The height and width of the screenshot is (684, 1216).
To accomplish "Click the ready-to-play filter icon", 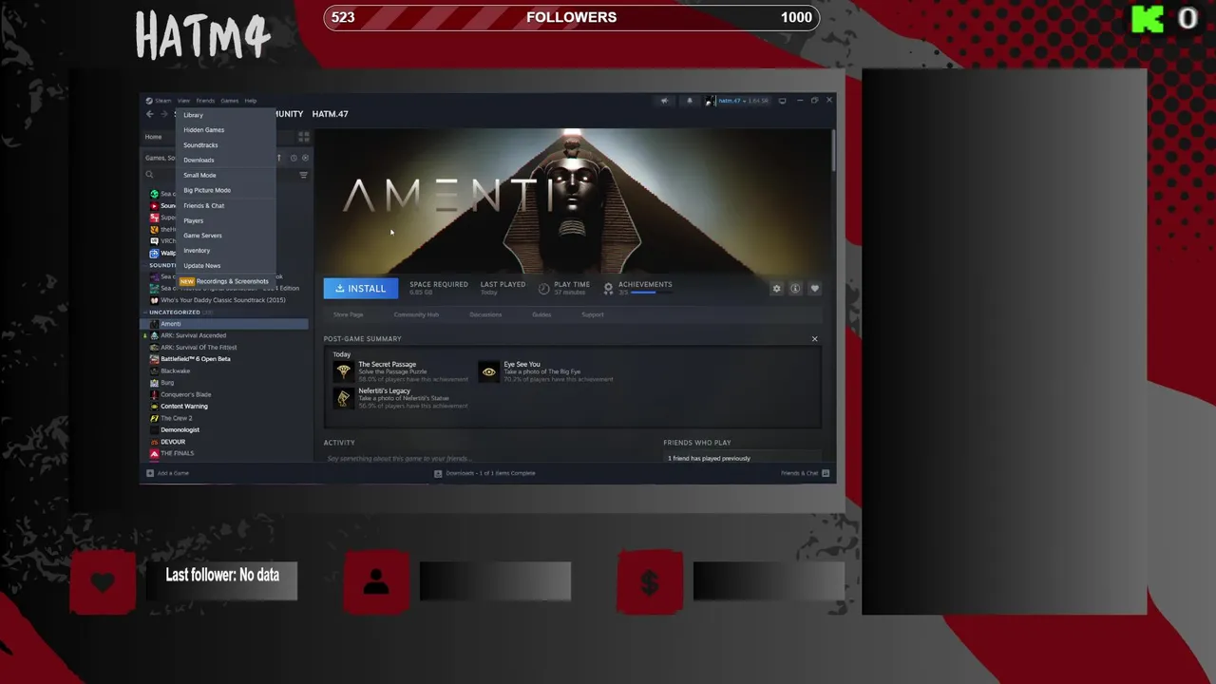I will pyautogui.click(x=305, y=158).
